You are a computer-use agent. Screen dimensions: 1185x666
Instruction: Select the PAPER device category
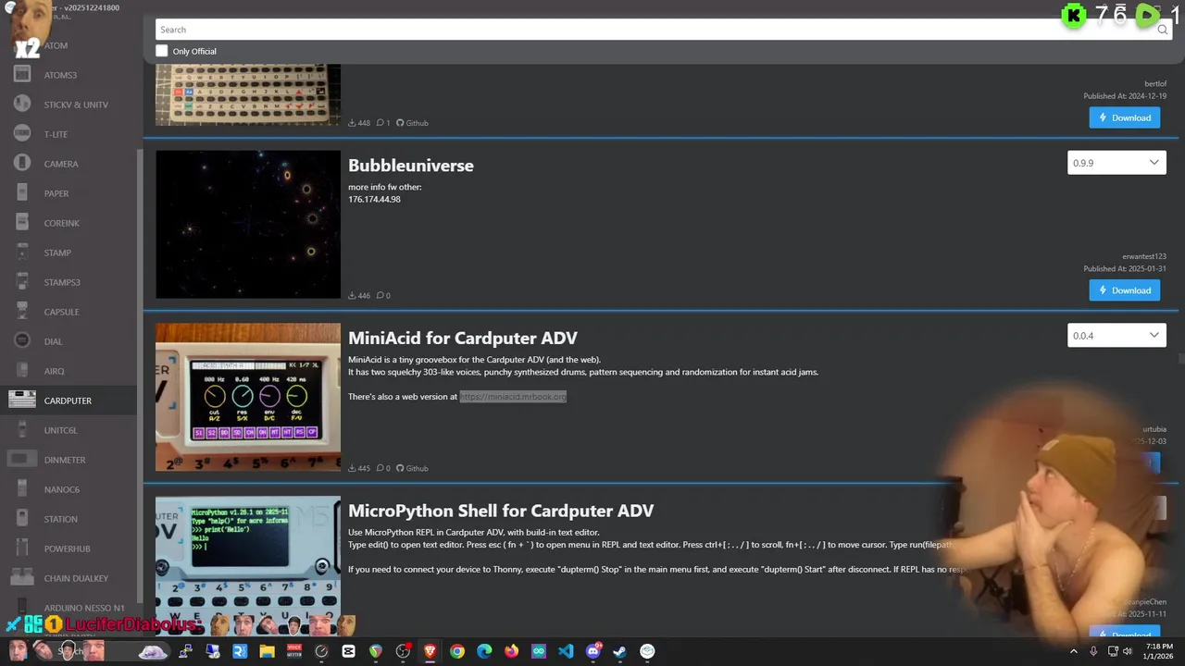pyautogui.click(x=69, y=193)
